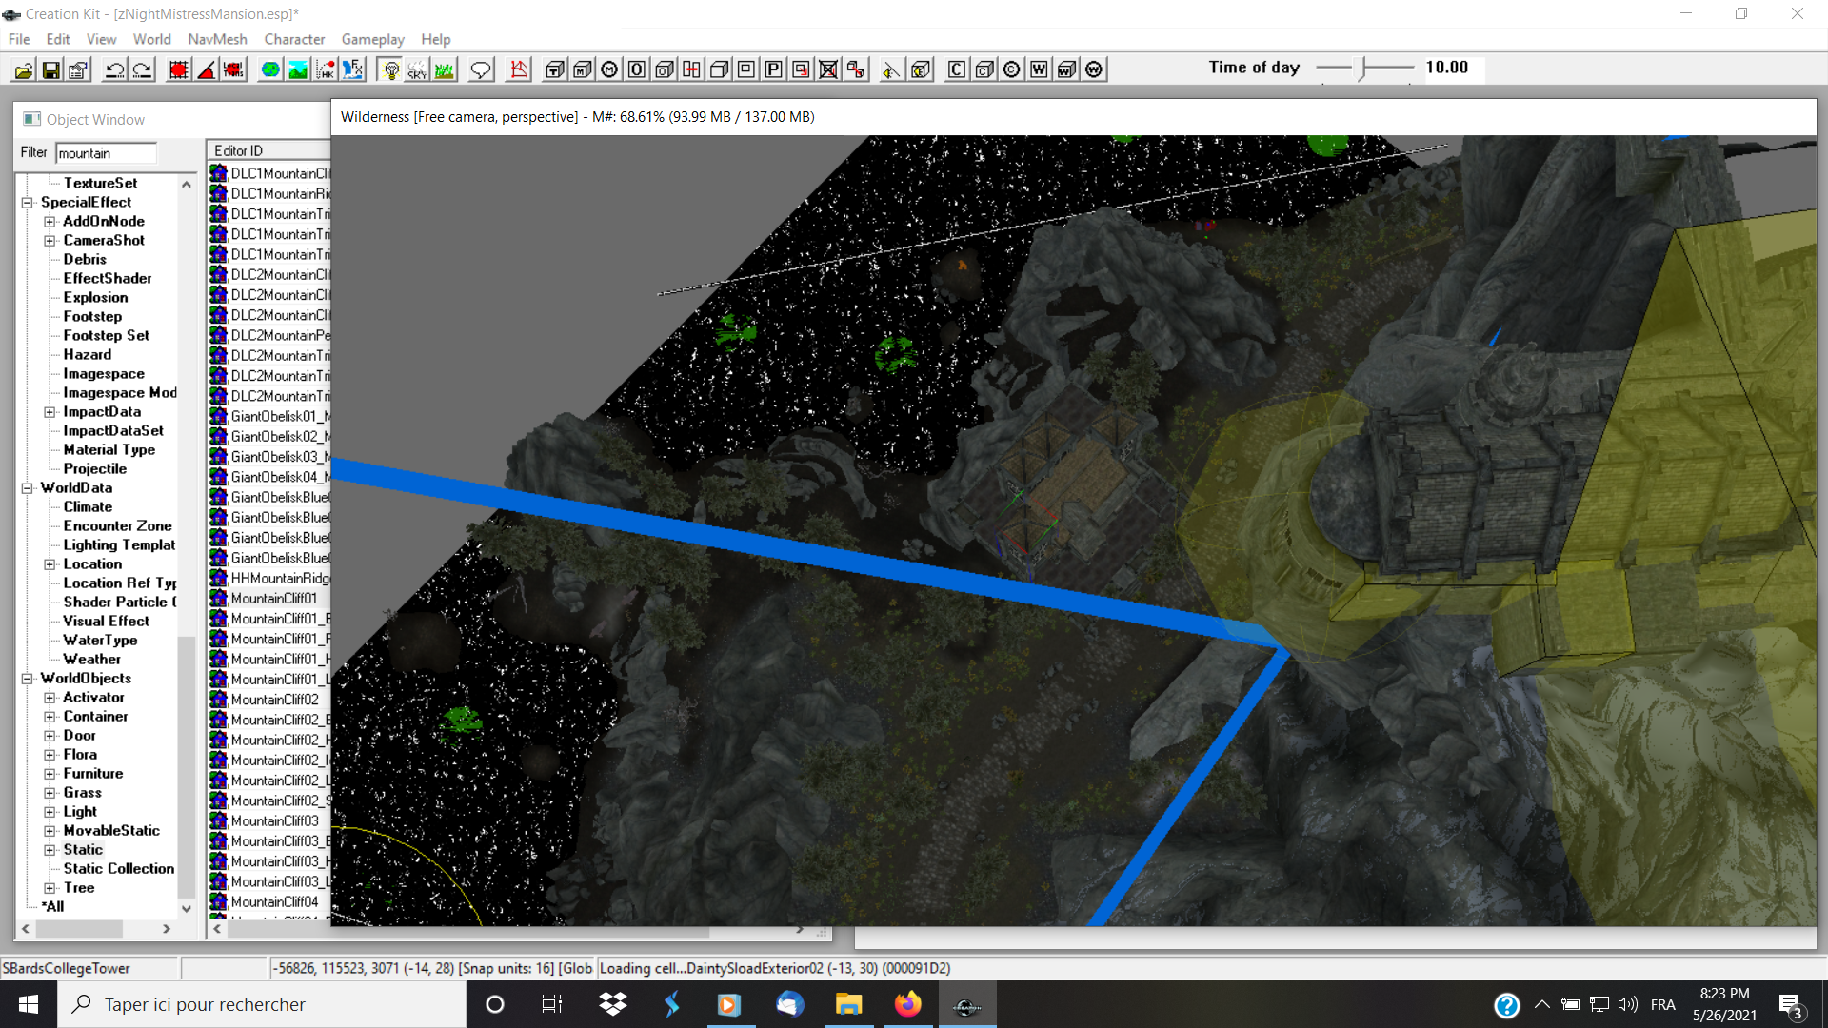Click the circled M toolbar icon
Image resolution: width=1828 pixels, height=1028 pixels.
click(609, 69)
